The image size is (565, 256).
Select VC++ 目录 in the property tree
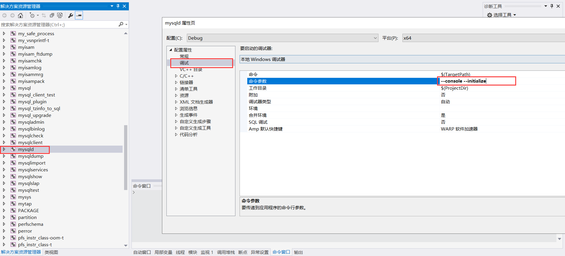click(191, 70)
